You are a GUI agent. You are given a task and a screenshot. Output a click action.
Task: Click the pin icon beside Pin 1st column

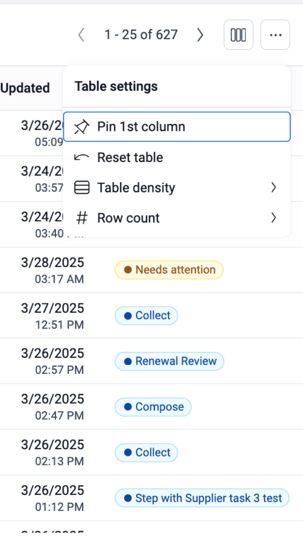pos(82,127)
